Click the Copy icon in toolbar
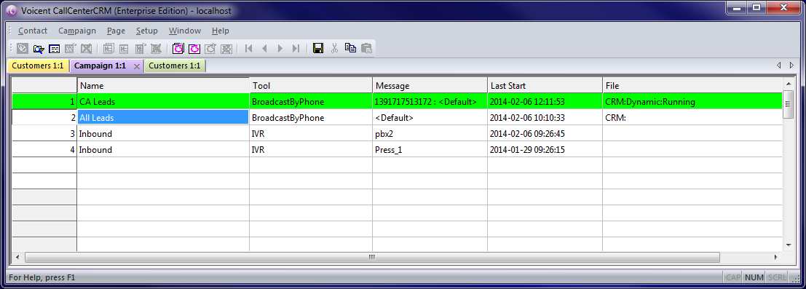 click(350, 48)
